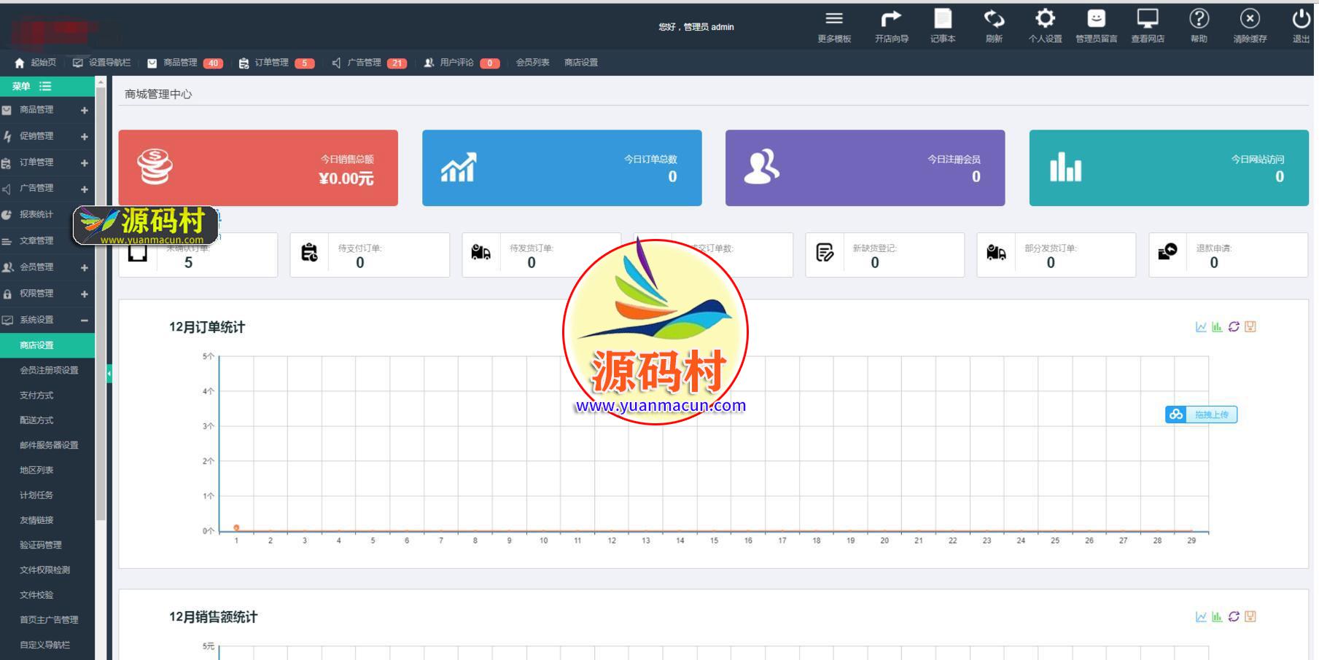
Task: Collapse 系统设置 sidebar section
Action: 84,321
